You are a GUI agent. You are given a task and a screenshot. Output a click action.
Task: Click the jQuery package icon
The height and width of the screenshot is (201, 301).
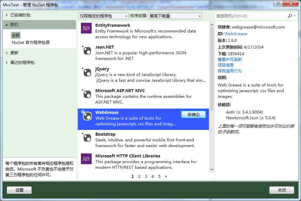click(87, 72)
